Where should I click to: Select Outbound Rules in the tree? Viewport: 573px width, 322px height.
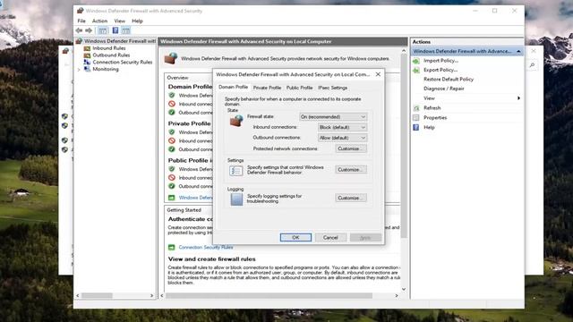[111, 55]
